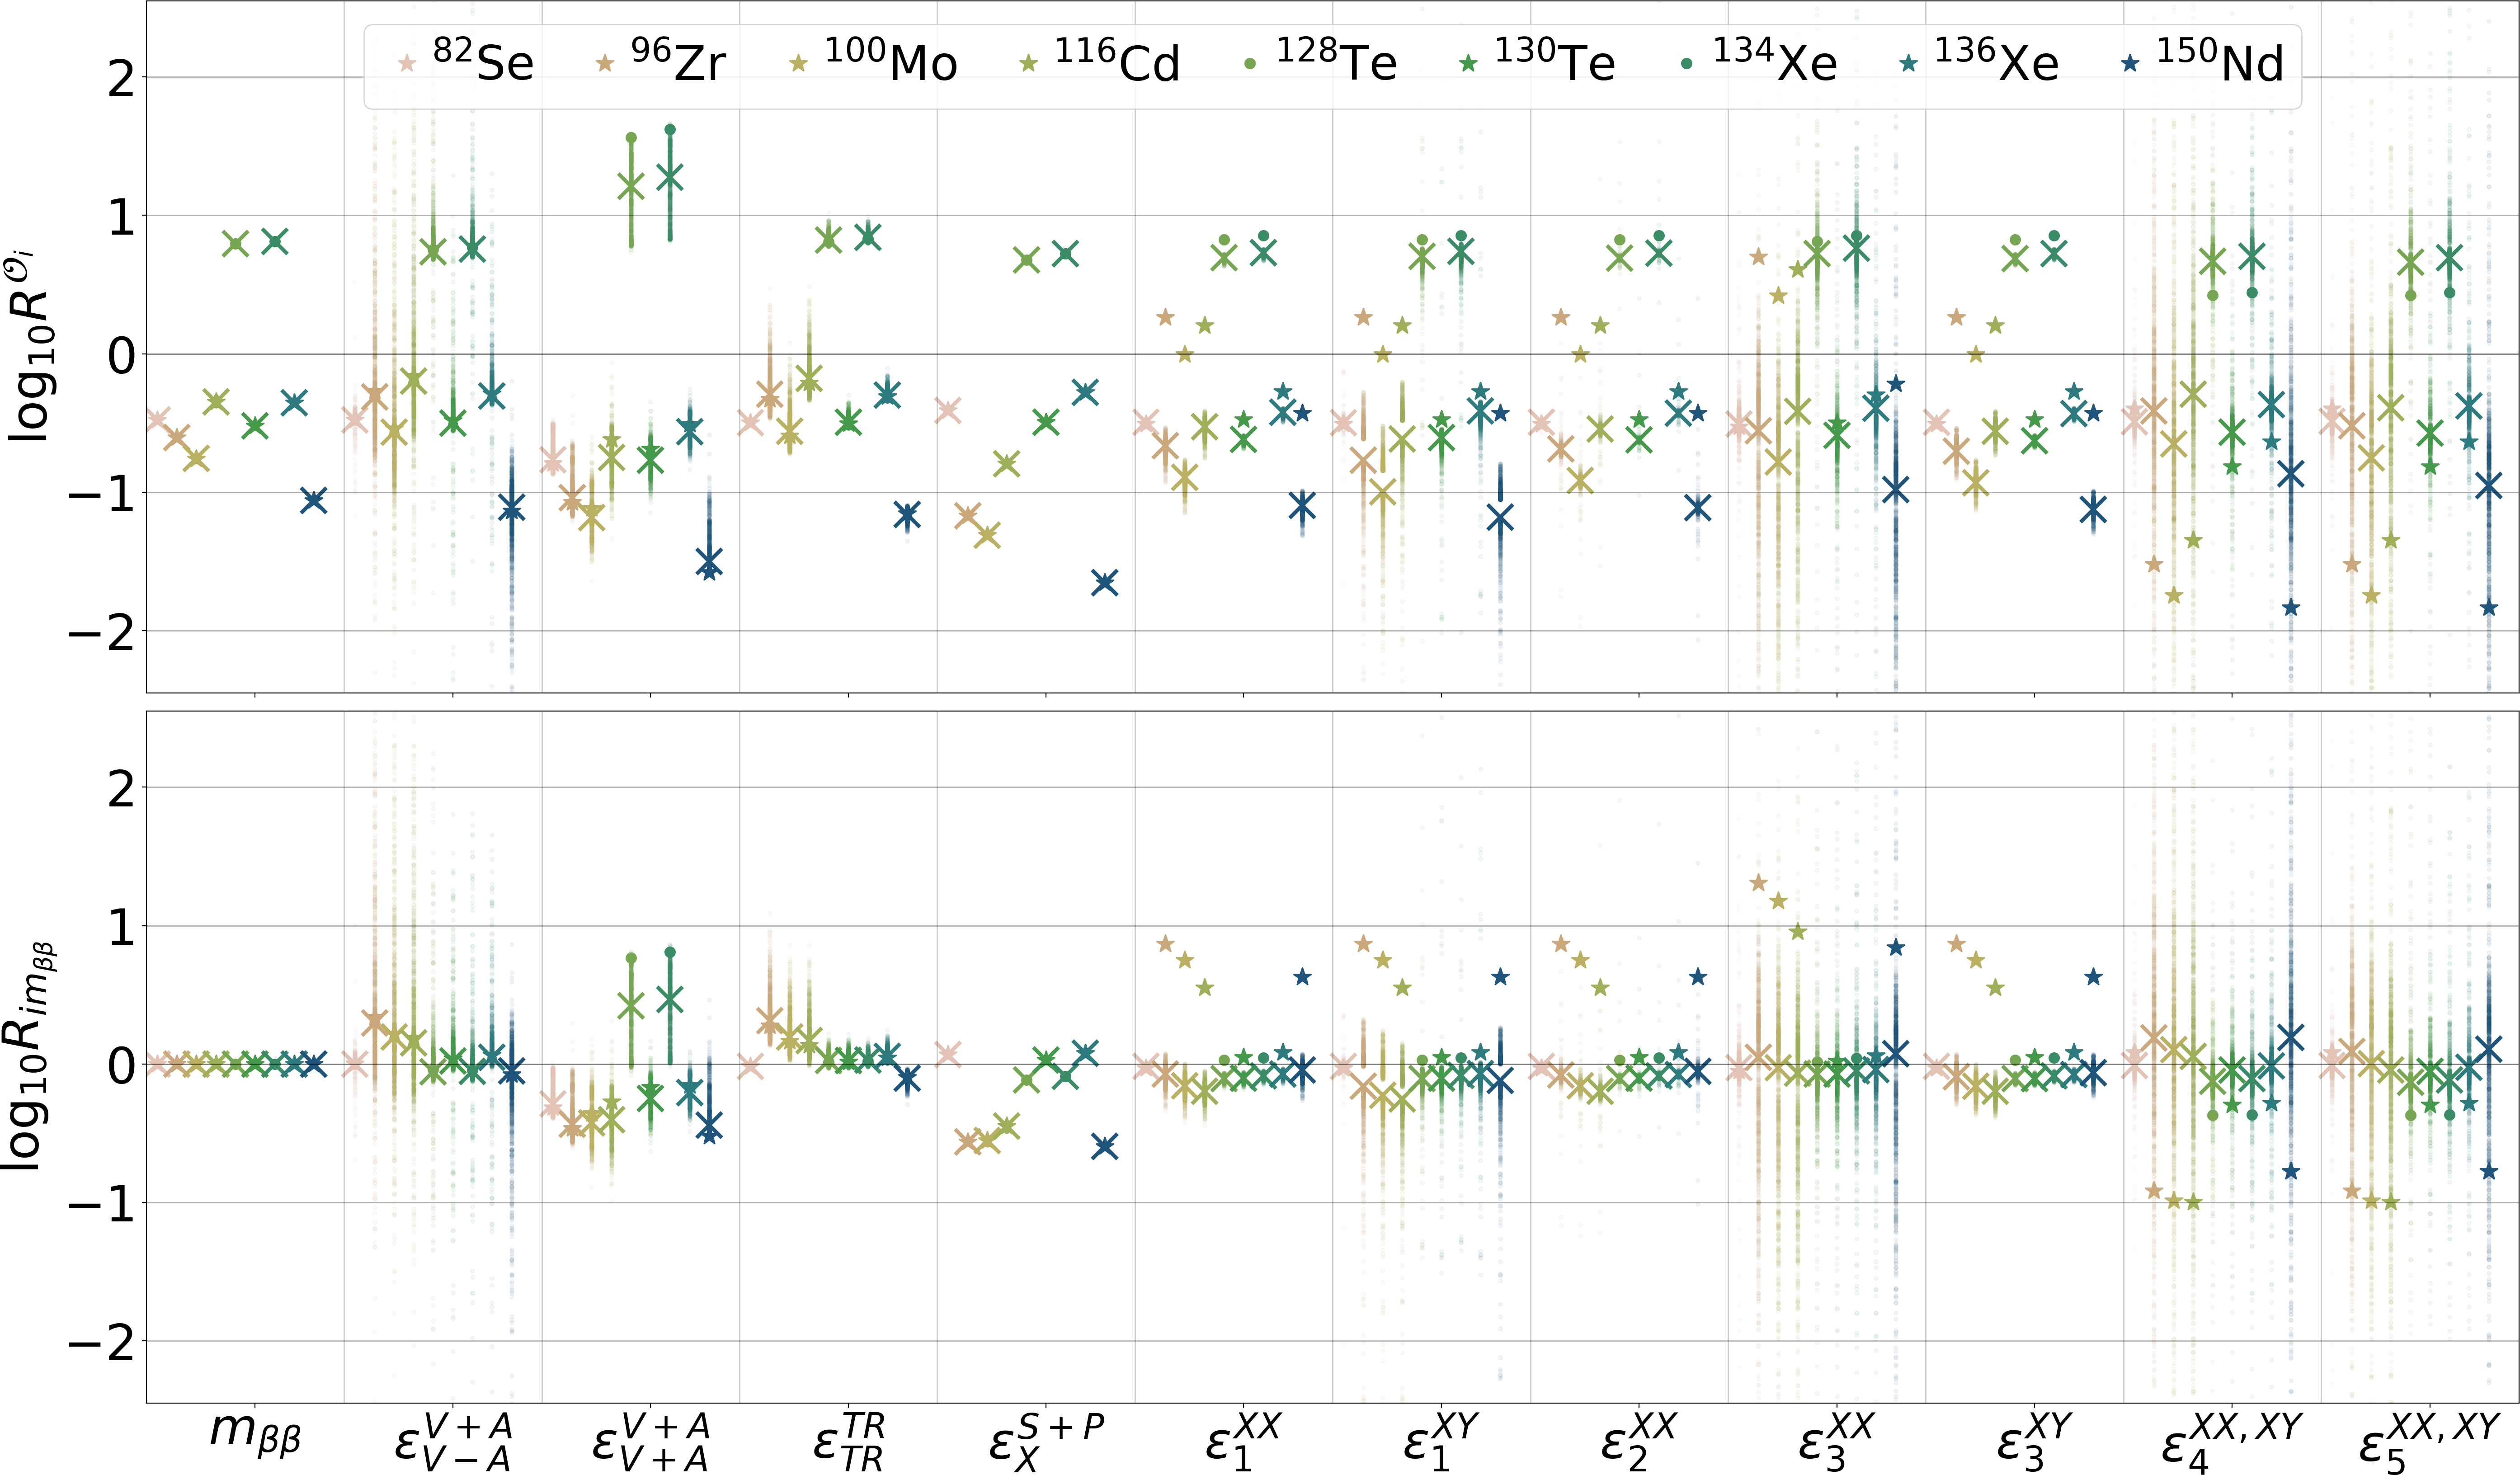Click 150Nd cross marker in top mββ column
The height and width of the screenshot is (1475, 2520).
(314, 500)
